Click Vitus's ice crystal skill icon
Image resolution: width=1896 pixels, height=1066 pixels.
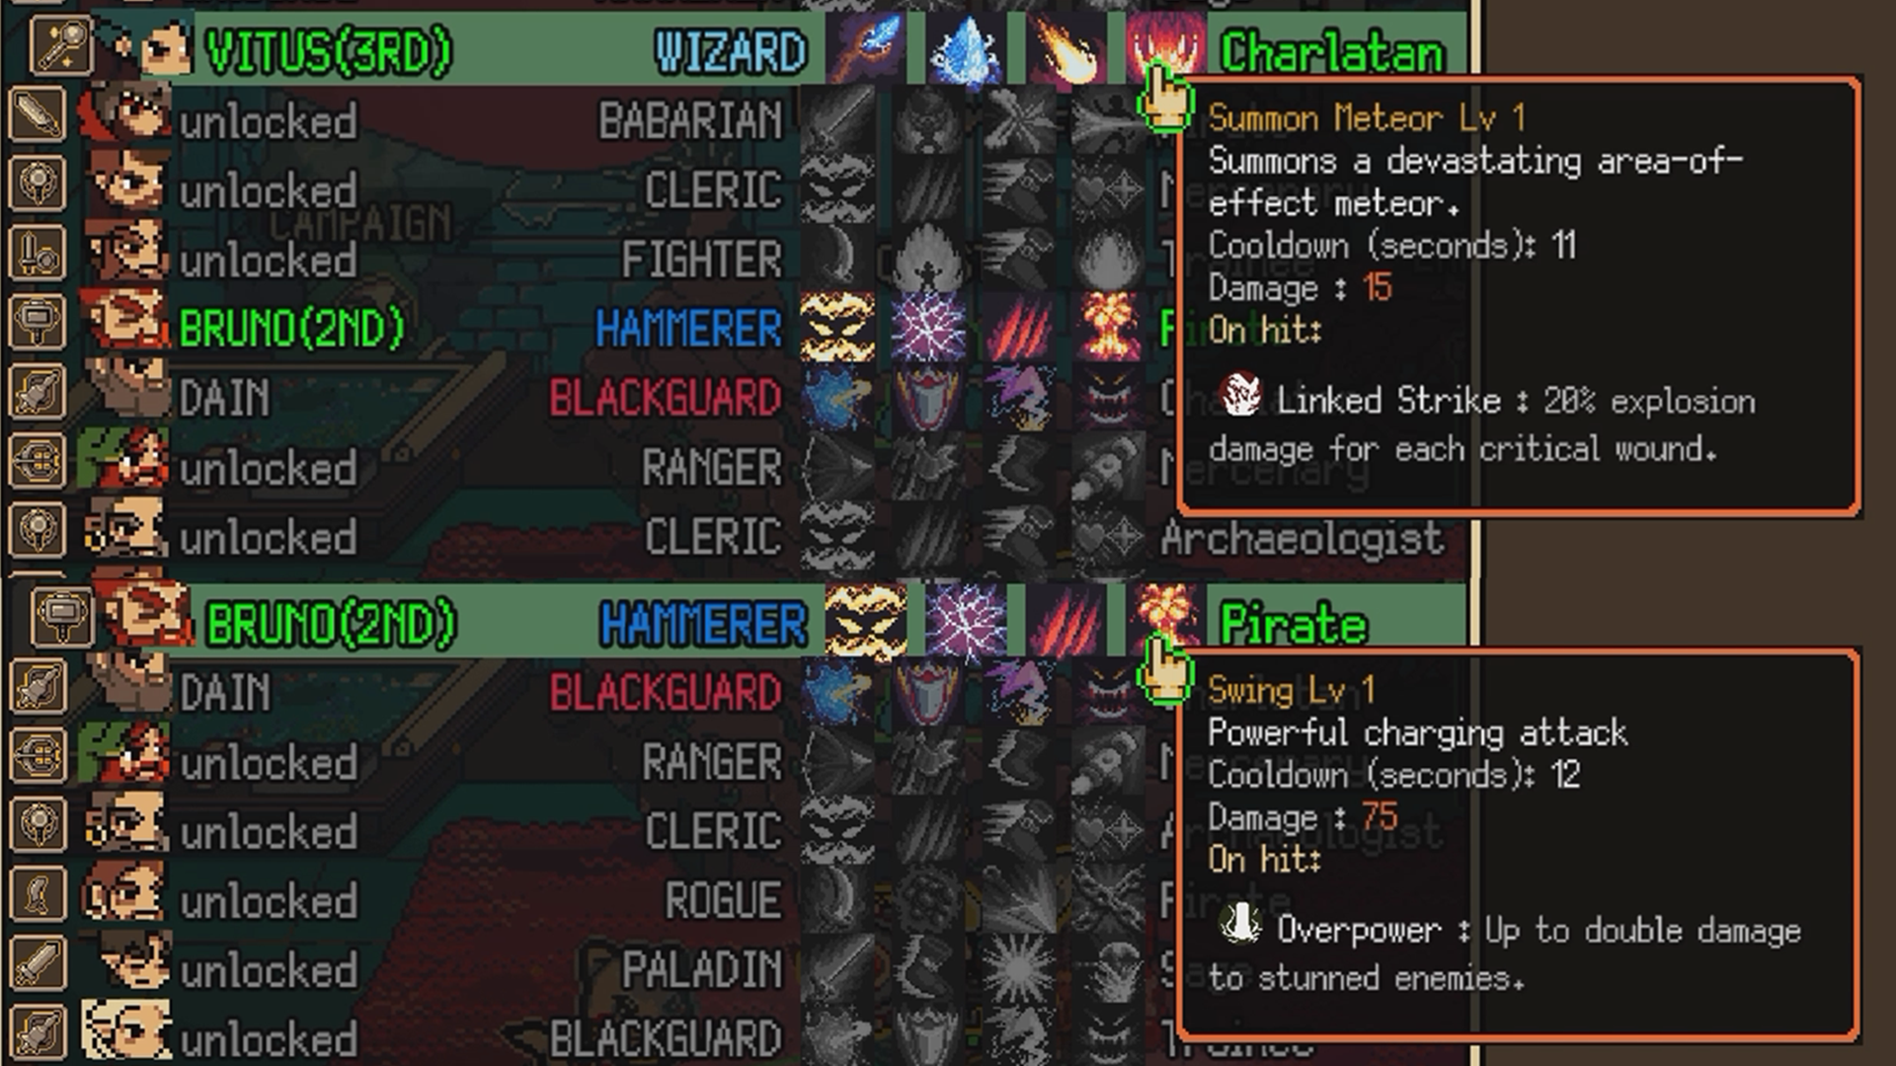point(966,47)
